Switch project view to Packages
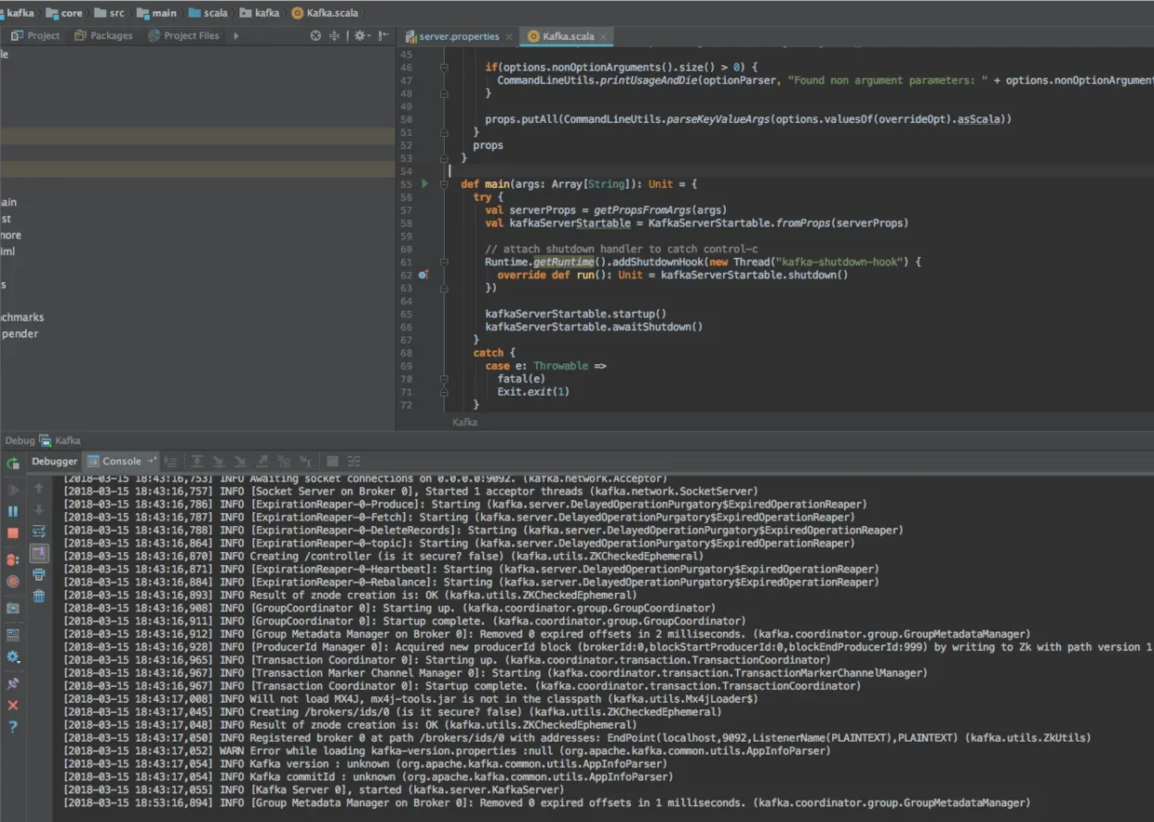1154x822 pixels. coord(103,35)
